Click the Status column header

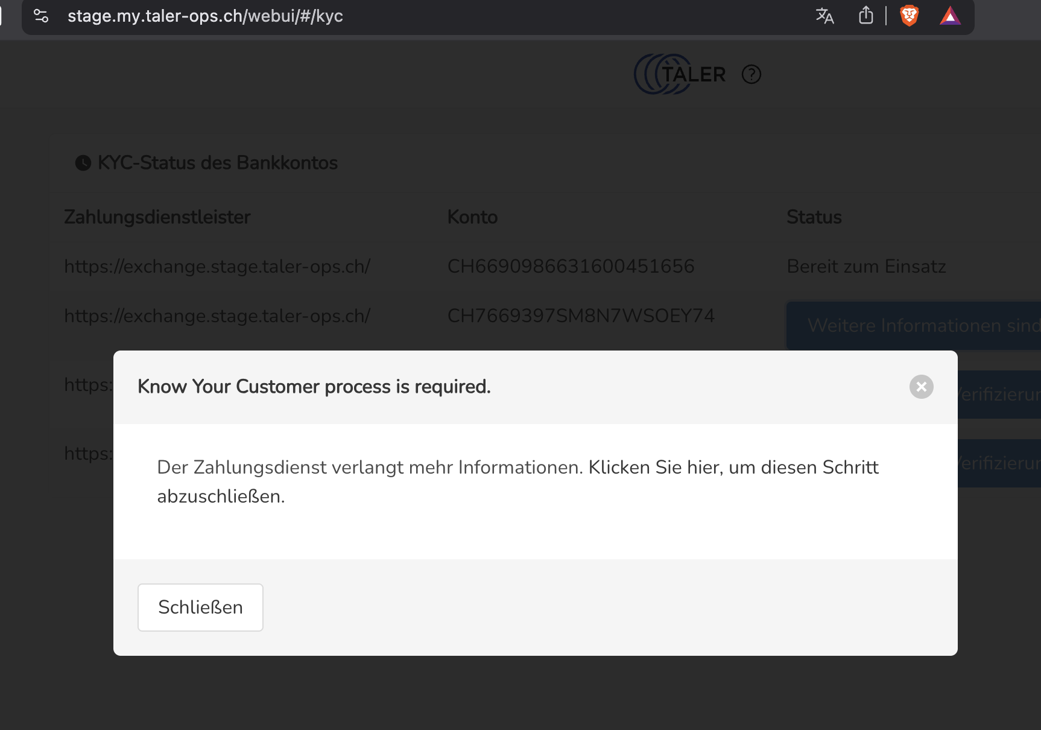point(814,217)
